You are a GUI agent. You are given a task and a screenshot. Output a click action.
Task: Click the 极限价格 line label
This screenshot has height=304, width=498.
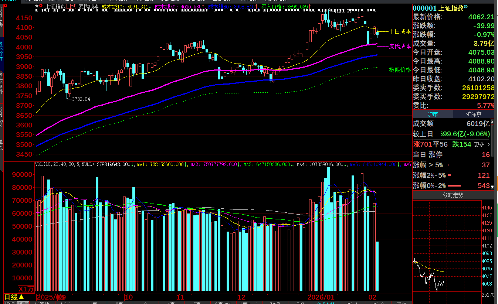[400, 70]
